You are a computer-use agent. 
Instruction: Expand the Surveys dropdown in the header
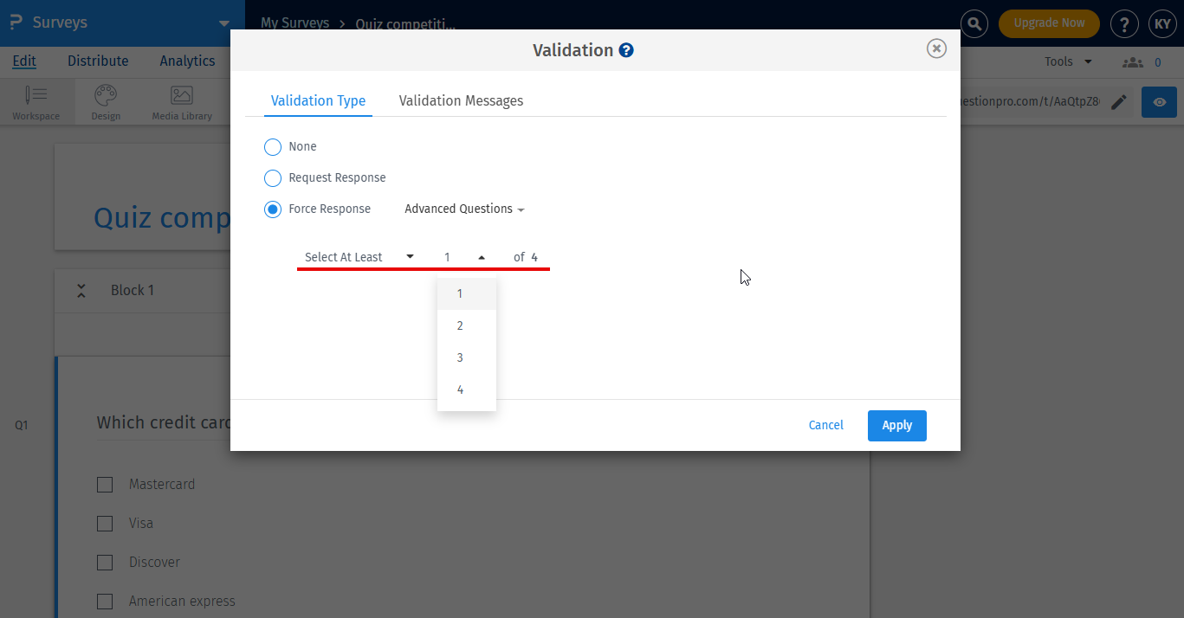click(223, 23)
